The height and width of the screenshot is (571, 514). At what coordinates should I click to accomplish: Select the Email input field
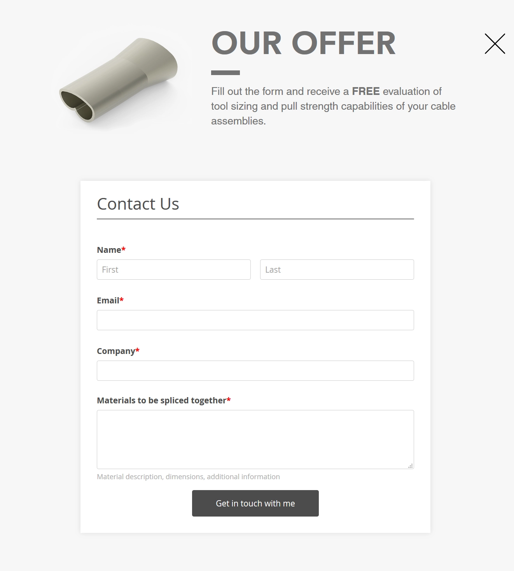(255, 320)
